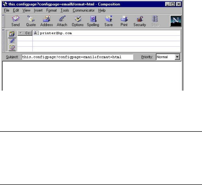The height and width of the screenshot is (185, 202).
Task: Show the address list tab icon
Action: click(12, 34)
